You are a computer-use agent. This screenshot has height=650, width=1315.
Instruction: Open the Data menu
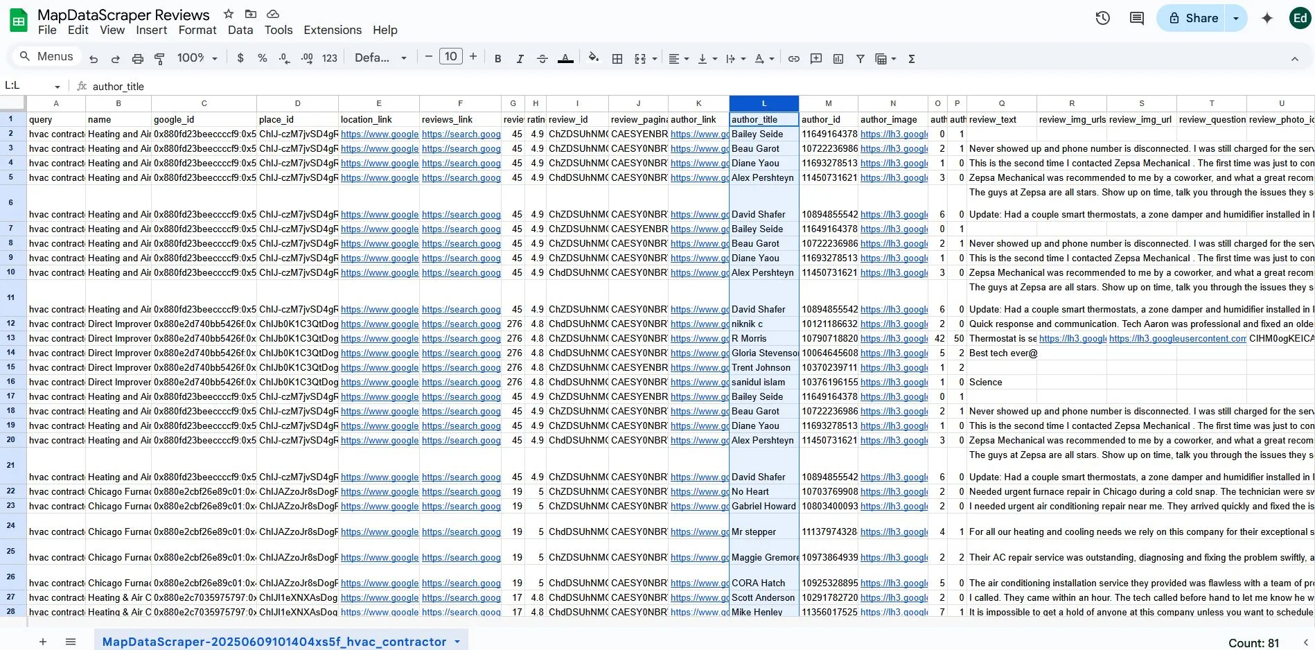click(240, 30)
